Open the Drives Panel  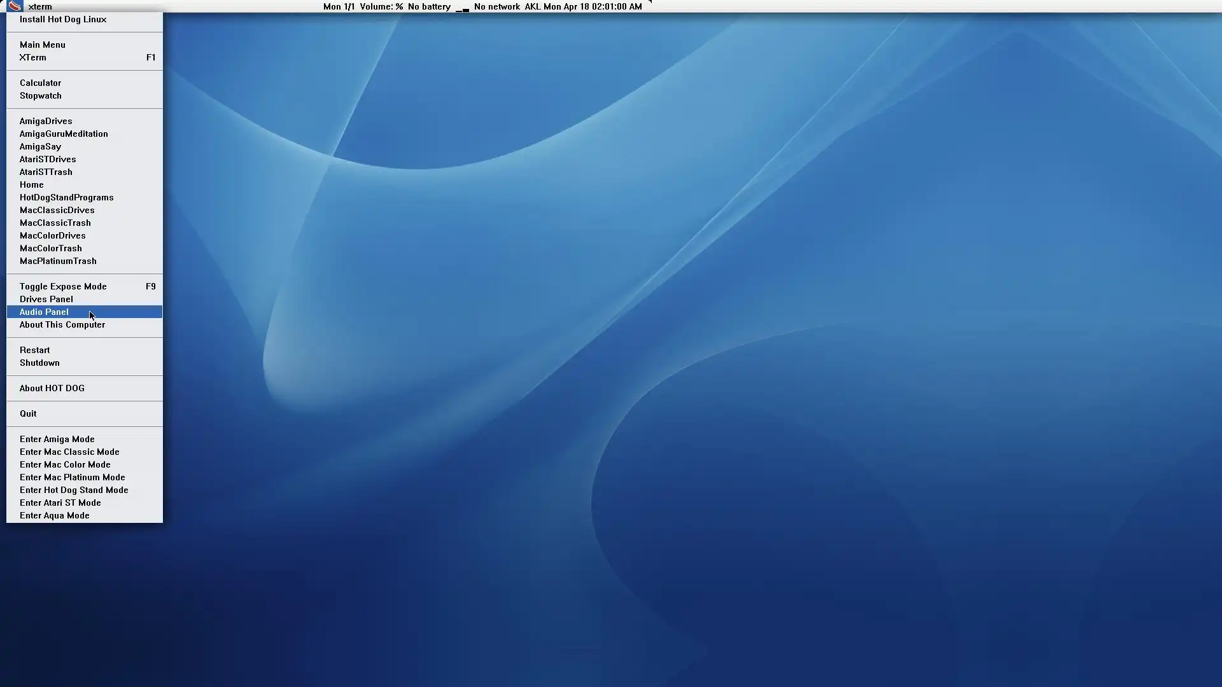(x=46, y=299)
